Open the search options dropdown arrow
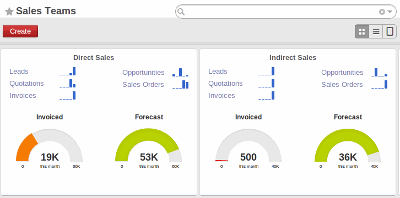400x198 pixels. coord(390,12)
